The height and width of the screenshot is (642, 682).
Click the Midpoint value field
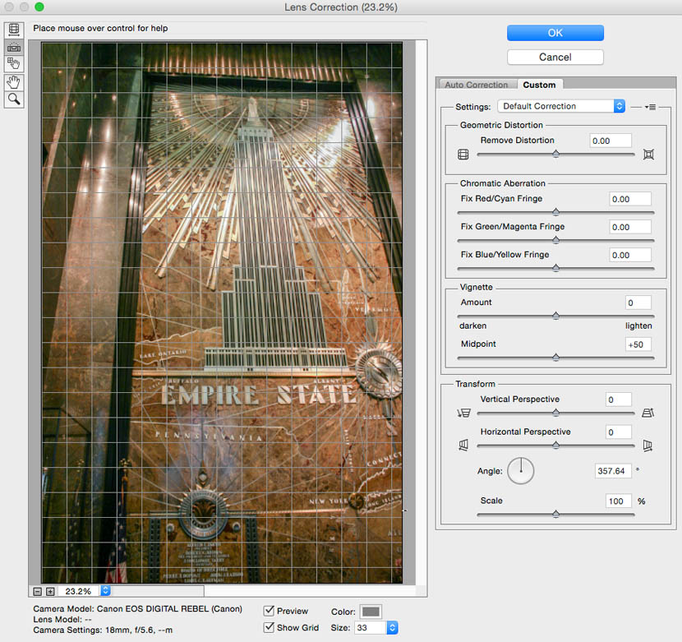coord(638,344)
